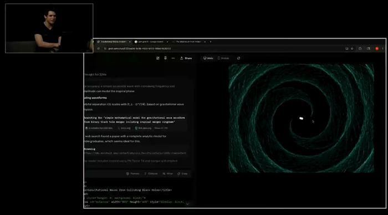Open a new browser tab with plus

[x=211, y=42]
